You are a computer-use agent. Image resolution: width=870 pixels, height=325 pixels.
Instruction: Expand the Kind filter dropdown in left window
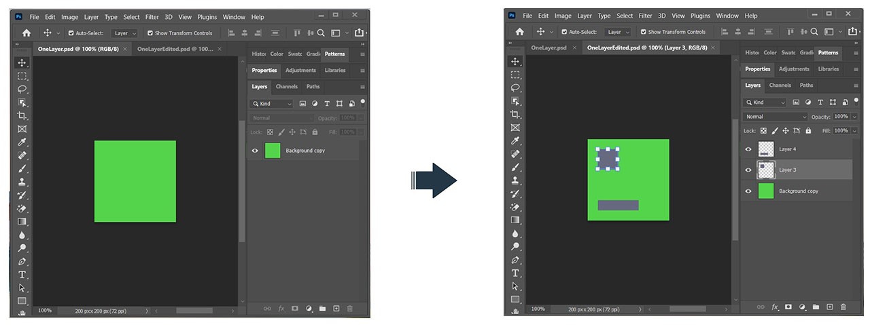tap(271, 104)
